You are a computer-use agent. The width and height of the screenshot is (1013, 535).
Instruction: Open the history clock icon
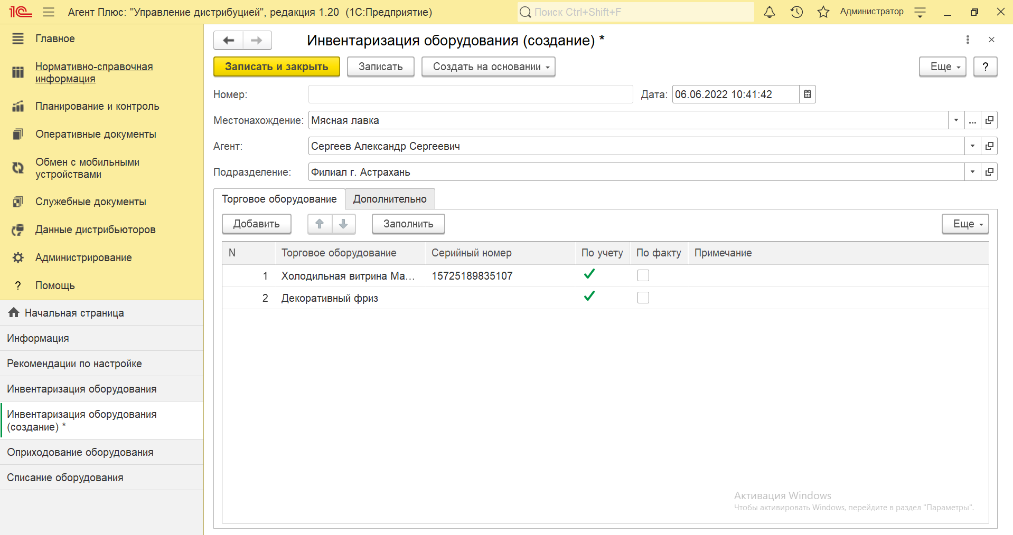796,12
